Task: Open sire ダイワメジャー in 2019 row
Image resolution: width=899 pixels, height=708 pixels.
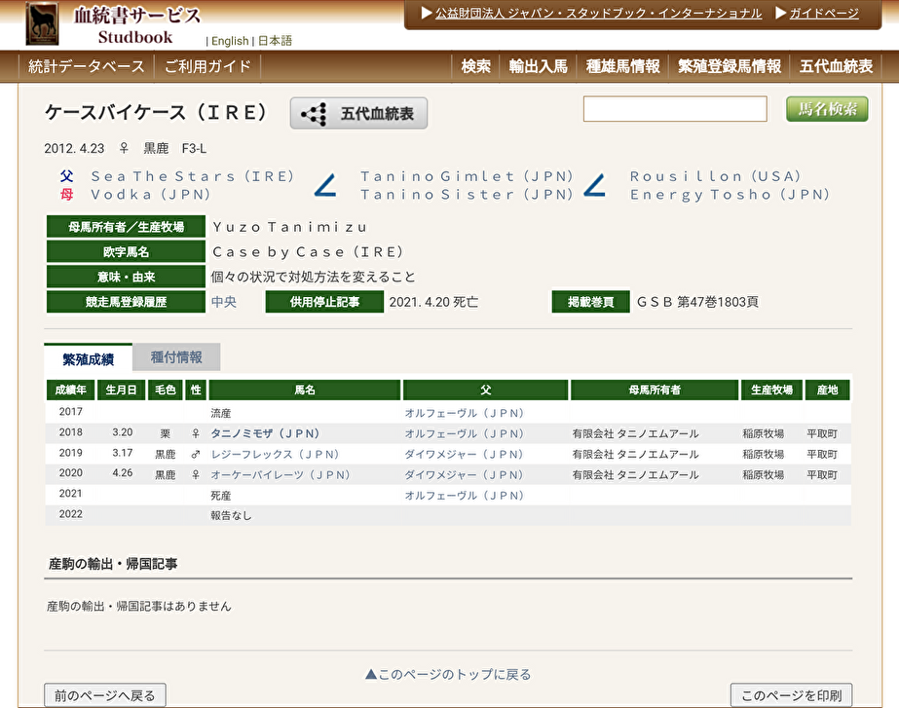Action: [x=465, y=454]
